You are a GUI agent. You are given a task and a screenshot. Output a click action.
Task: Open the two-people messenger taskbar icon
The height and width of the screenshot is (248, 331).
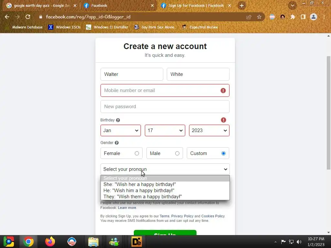point(114,242)
